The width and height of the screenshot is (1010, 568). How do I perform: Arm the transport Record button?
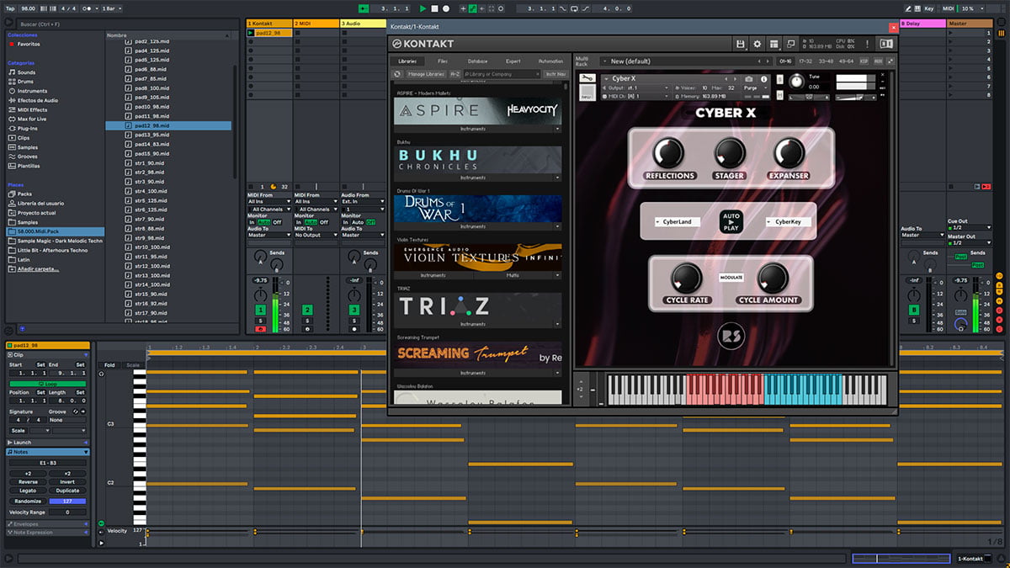(446, 8)
